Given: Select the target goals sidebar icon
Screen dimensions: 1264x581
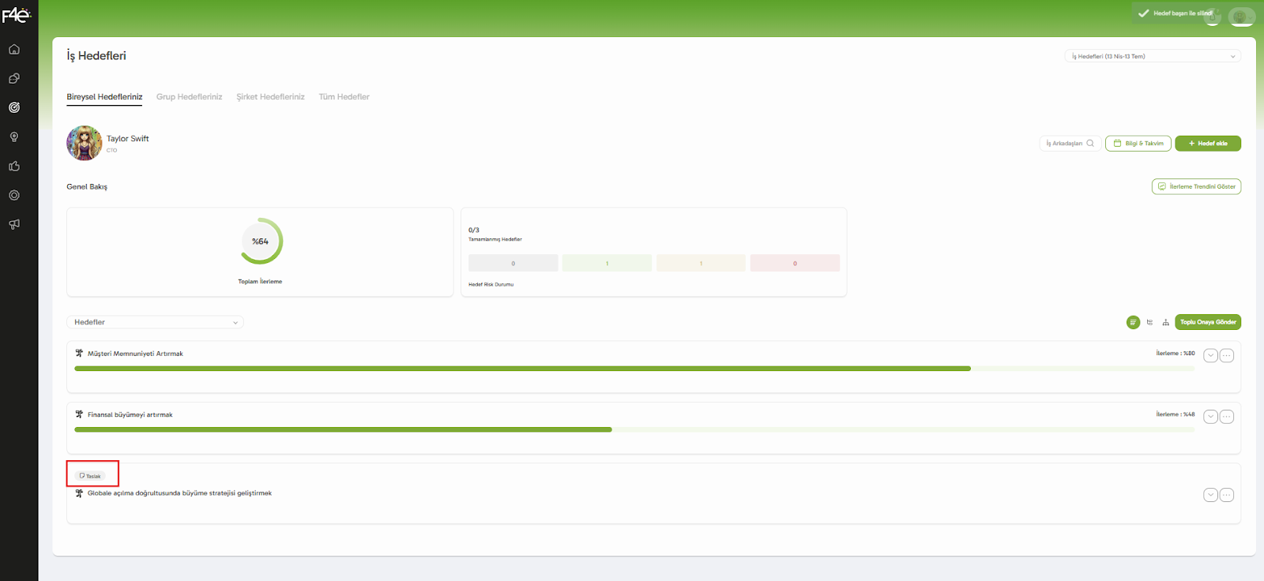Looking at the screenshot, I should [14, 108].
